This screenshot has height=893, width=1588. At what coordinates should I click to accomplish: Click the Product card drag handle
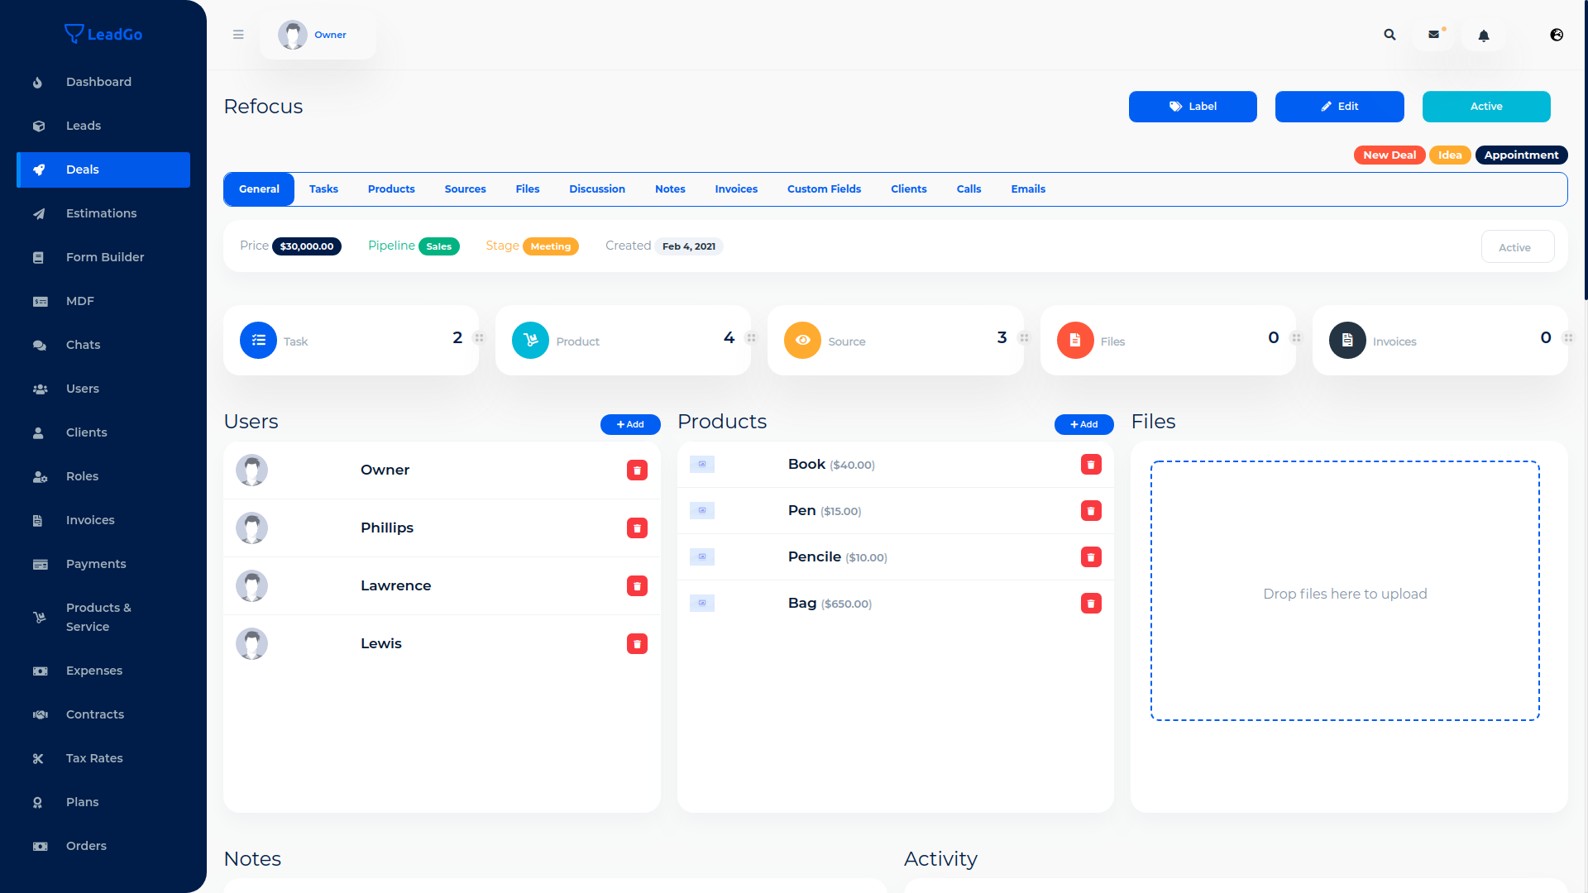(x=751, y=337)
